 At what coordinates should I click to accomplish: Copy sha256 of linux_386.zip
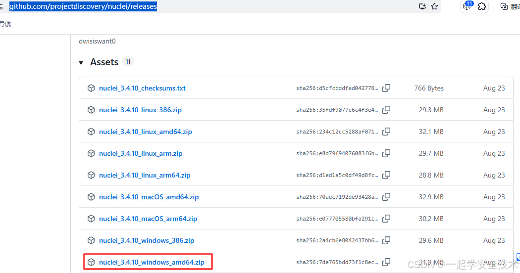(x=386, y=110)
